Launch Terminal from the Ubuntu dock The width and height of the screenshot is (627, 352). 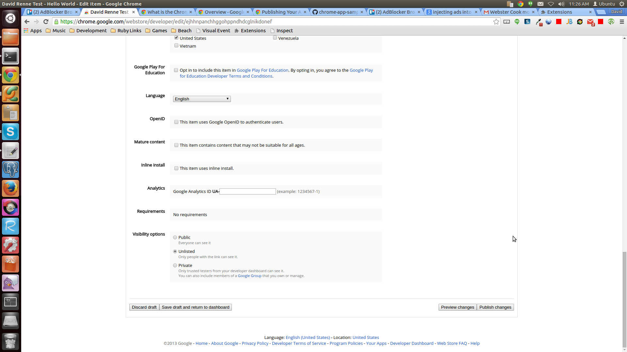10,56
